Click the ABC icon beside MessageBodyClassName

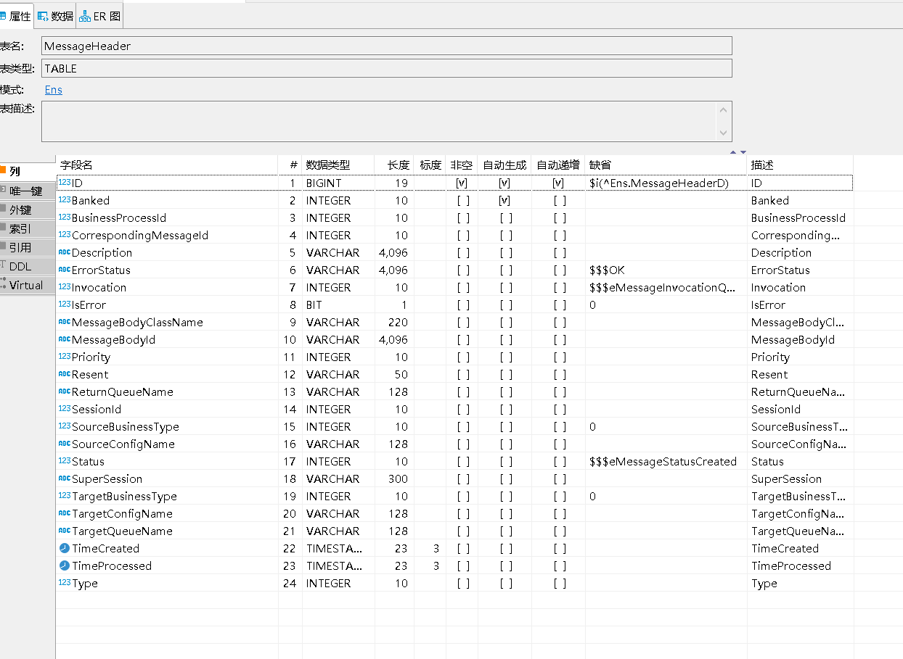[x=64, y=322]
